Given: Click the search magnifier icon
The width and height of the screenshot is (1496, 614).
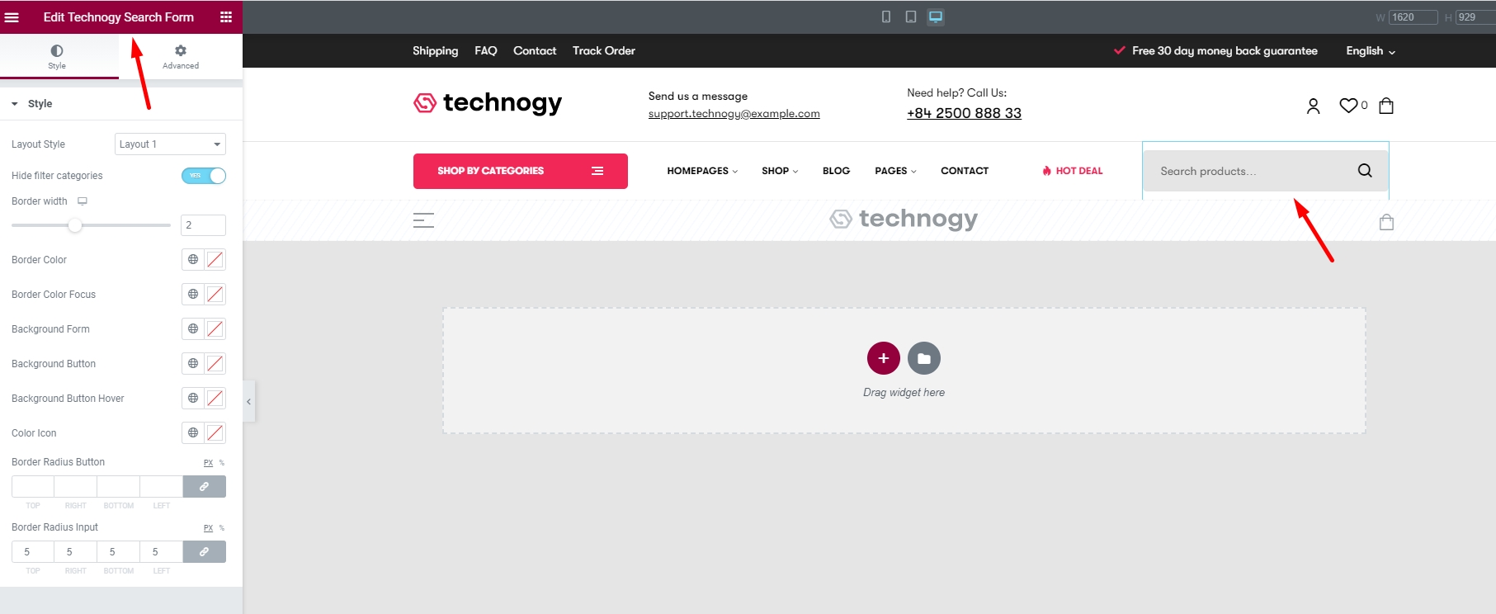Looking at the screenshot, I should click(x=1365, y=171).
